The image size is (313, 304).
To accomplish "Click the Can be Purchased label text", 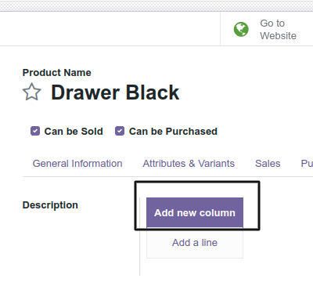I will coord(173,132).
